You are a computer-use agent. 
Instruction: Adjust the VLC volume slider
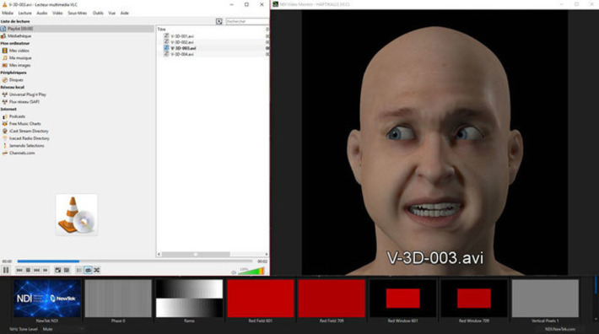tap(251, 271)
